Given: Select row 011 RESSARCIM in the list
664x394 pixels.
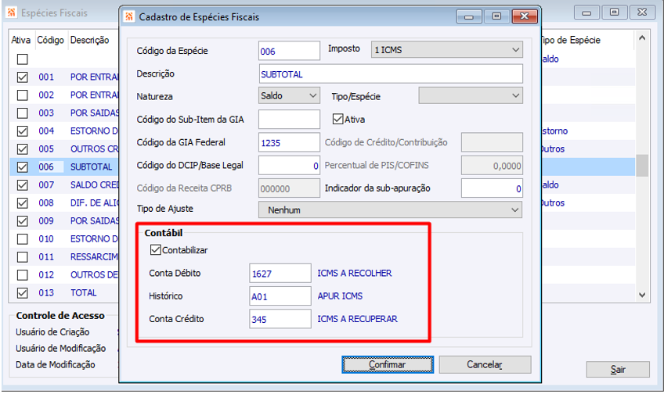Looking at the screenshot, I should (64, 256).
